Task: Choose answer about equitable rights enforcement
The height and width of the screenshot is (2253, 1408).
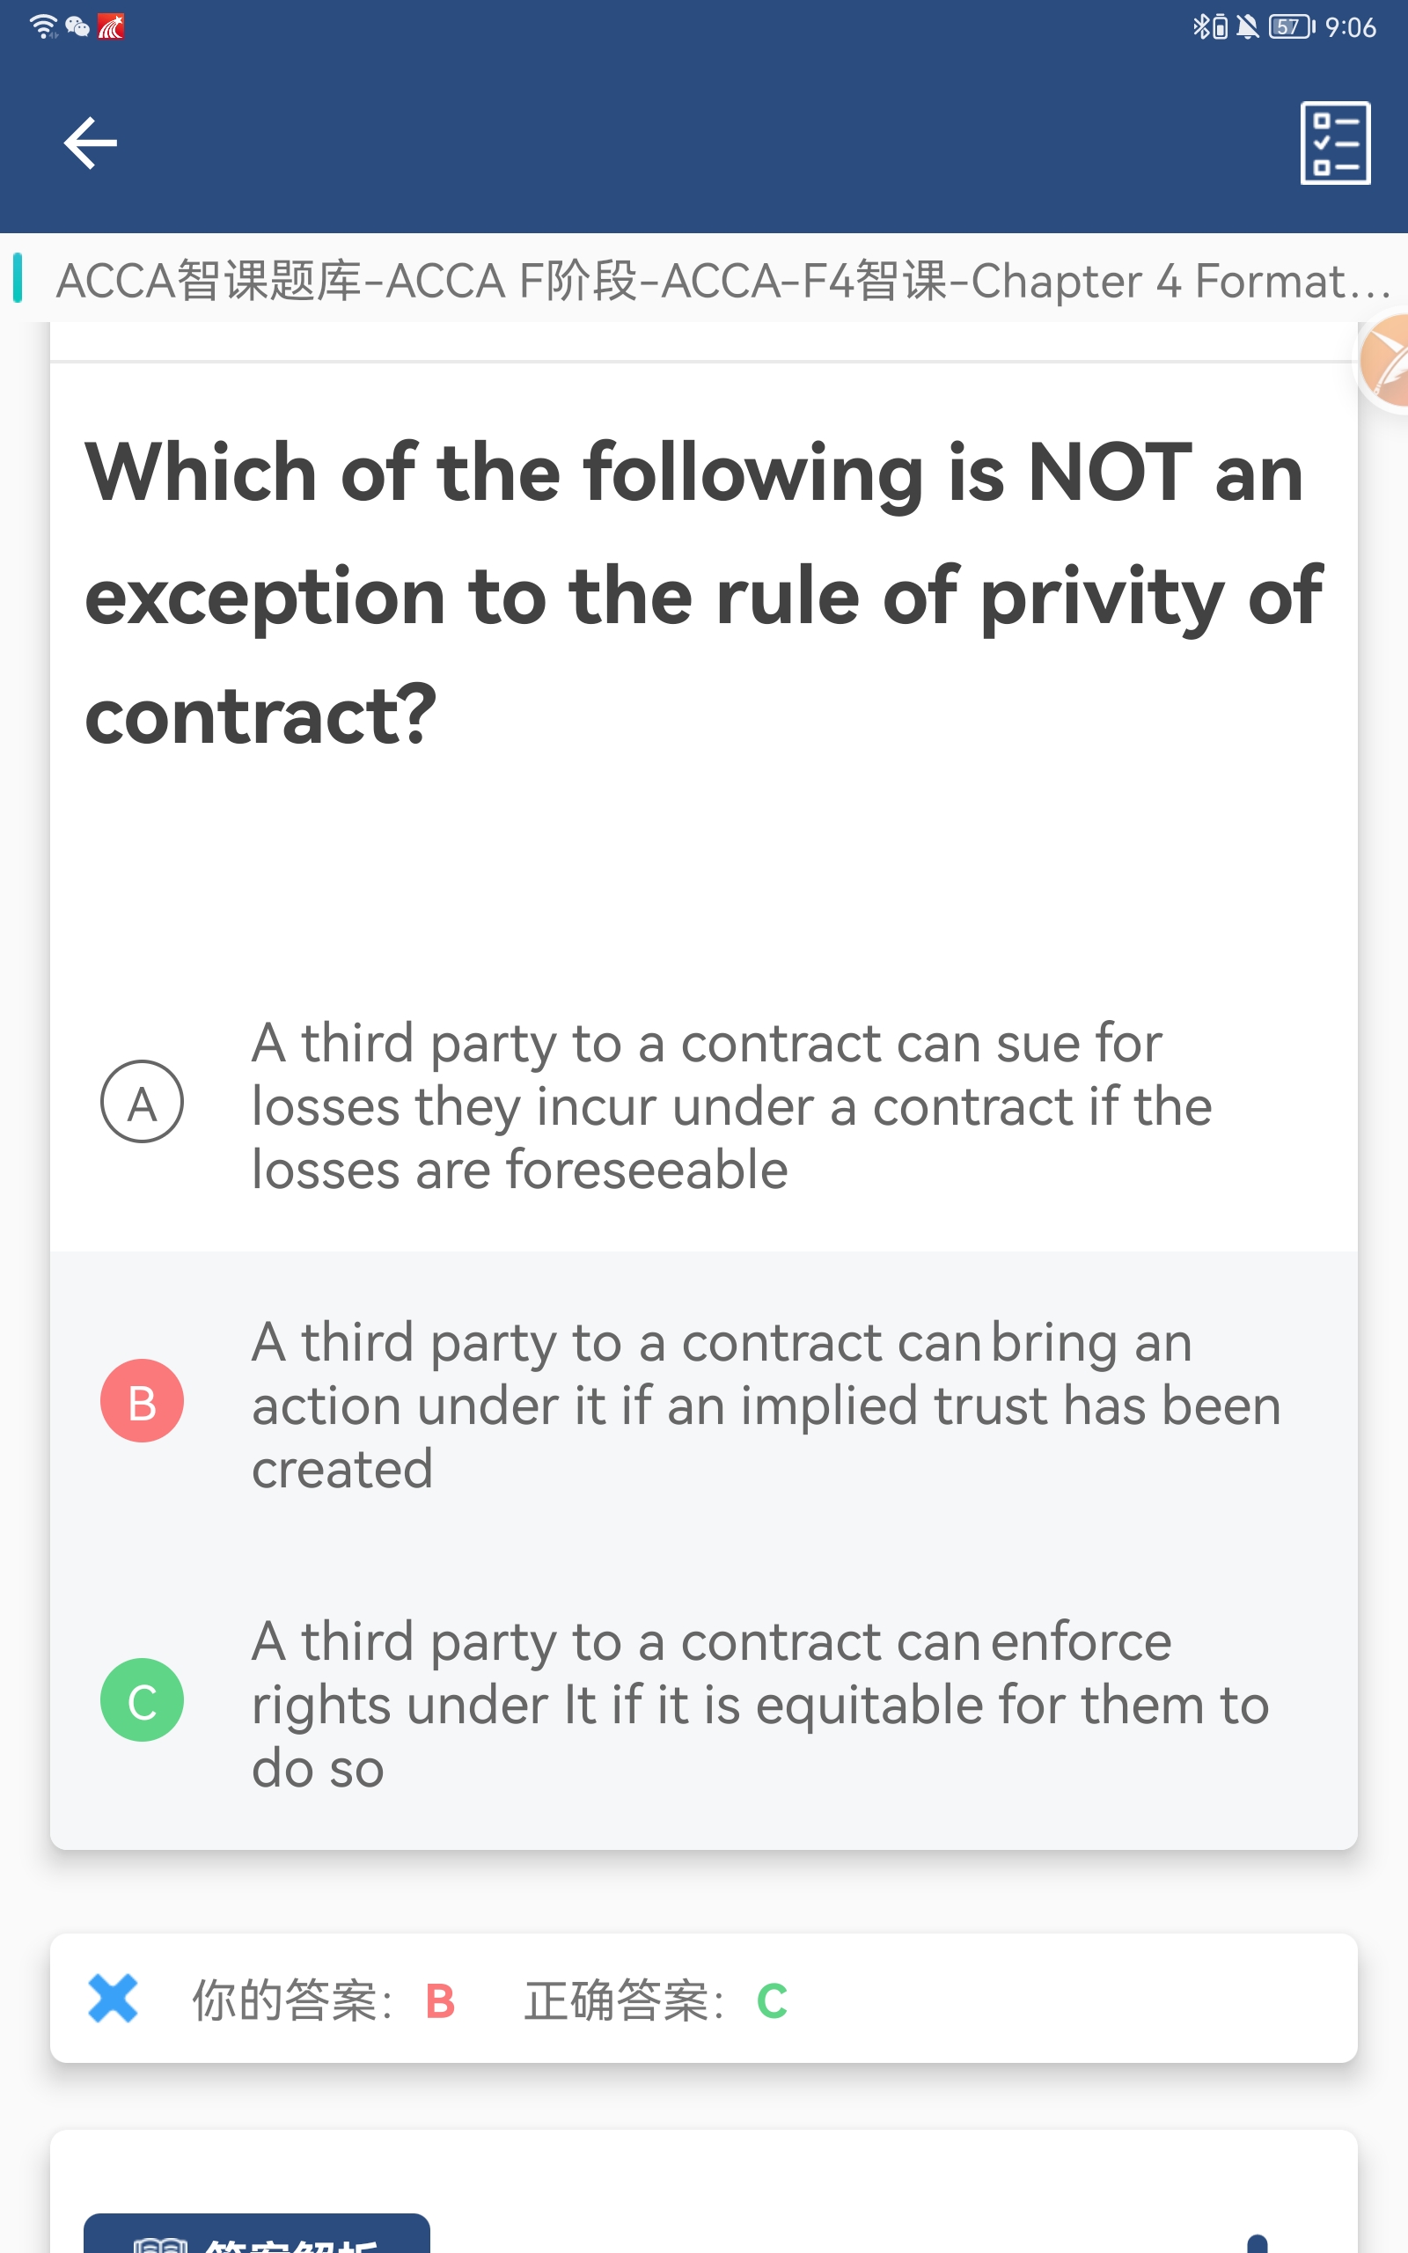Action: tap(761, 1705)
